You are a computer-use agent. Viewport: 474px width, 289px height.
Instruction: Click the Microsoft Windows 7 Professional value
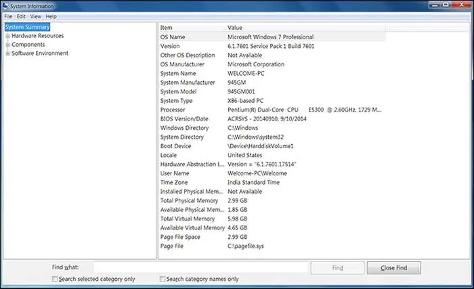pyautogui.click(x=271, y=37)
